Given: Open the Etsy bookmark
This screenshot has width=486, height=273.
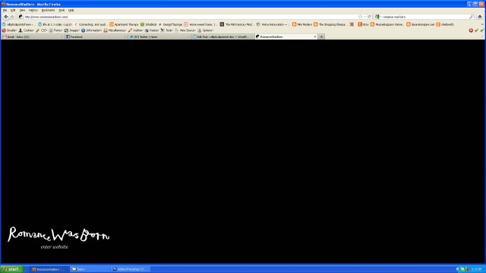Looking at the screenshot, I should [363, 24].
